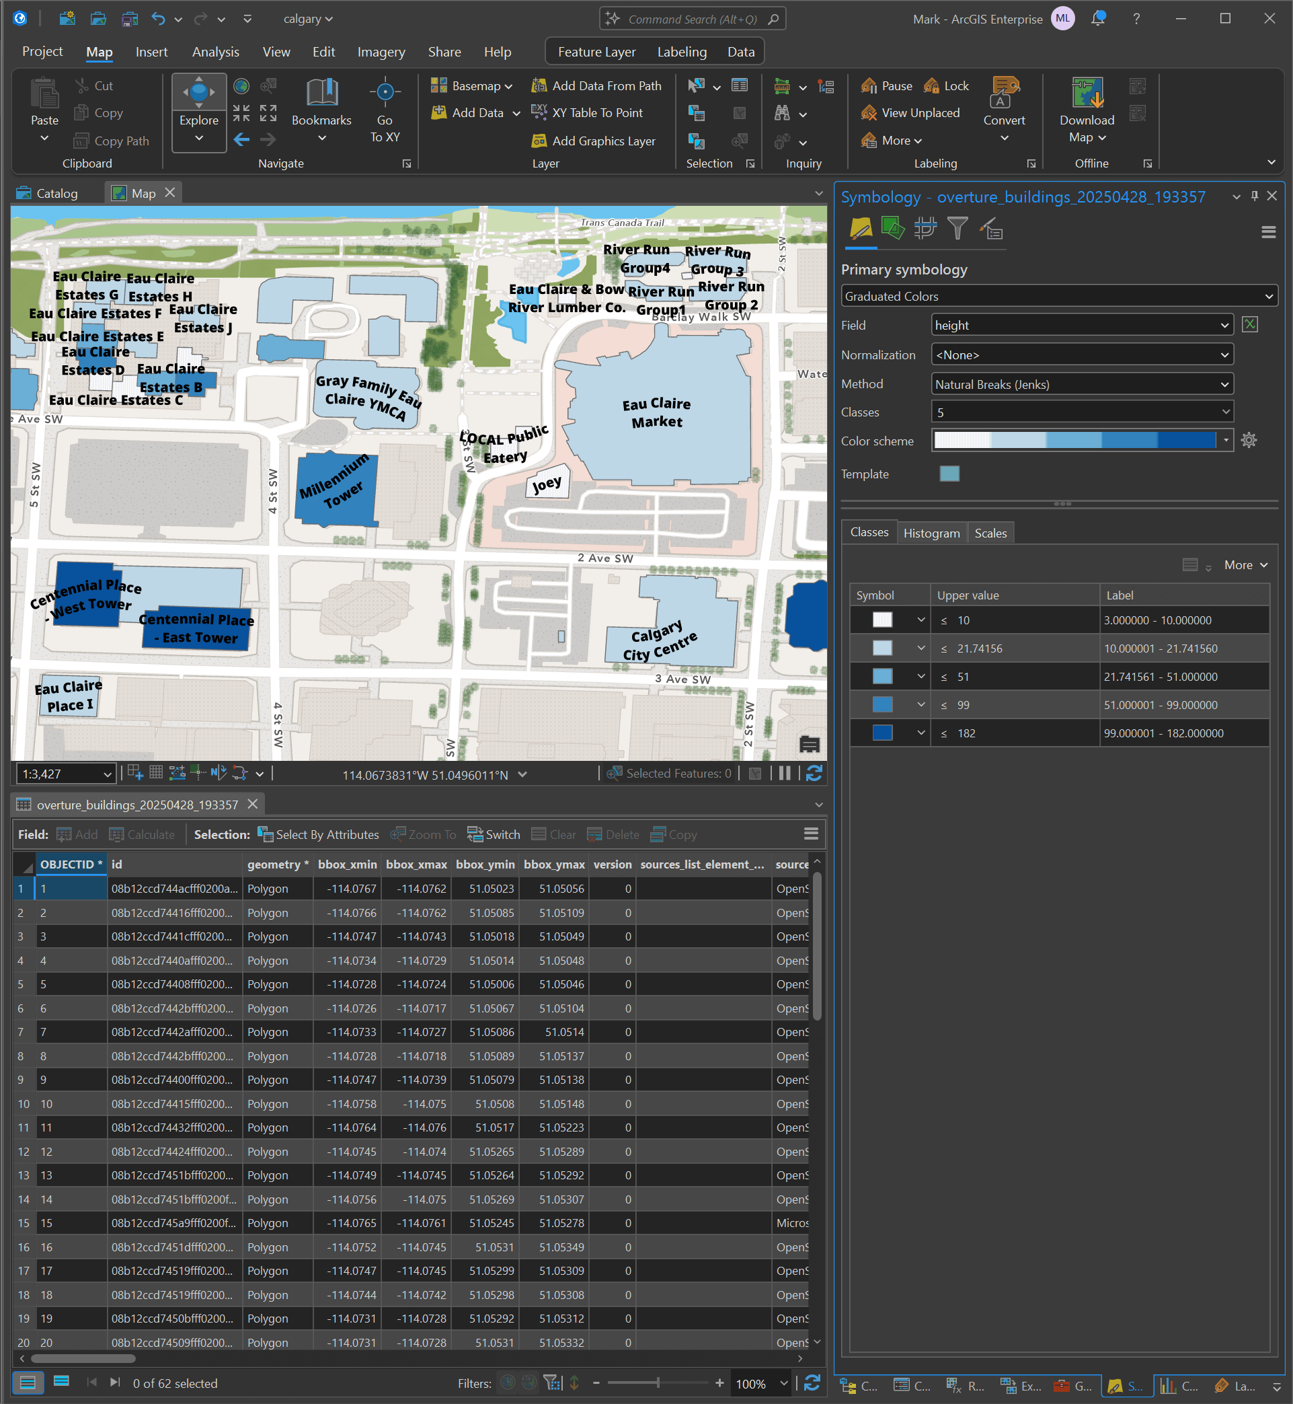This screenshot has width=1293, height=1404.
Task: Open XY Table To Point tool
Action: [587, 113]
